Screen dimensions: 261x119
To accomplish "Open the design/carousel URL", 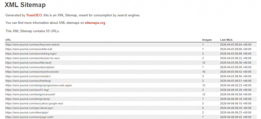I will coord(30,94).
